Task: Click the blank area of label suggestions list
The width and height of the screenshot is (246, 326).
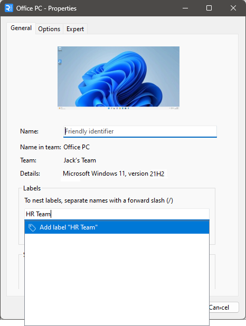Action: point(117,279)
